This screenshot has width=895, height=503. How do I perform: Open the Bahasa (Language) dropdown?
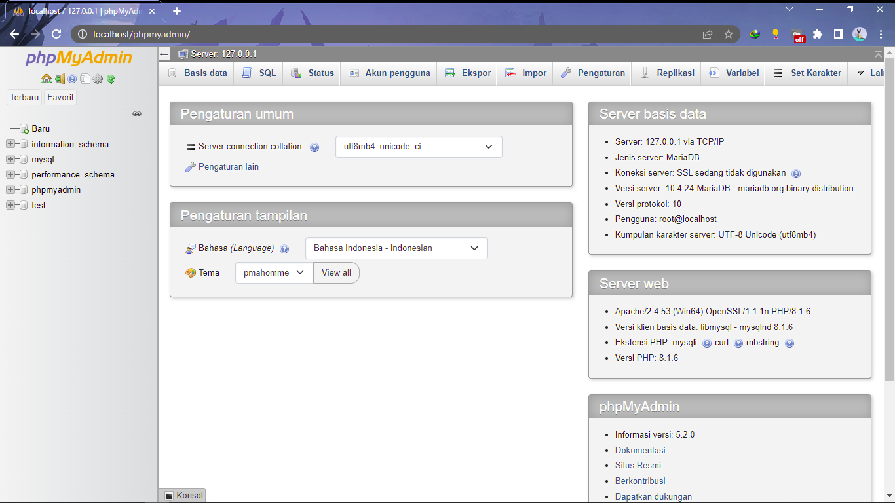click(x=396, y=248)
